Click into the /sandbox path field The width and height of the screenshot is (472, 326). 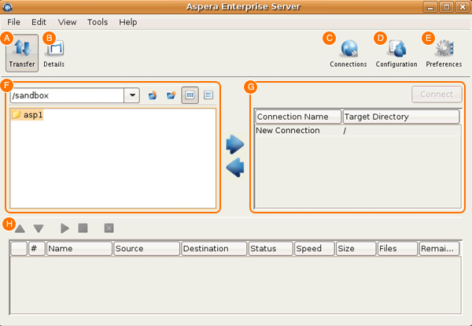(x=67, y=95)
